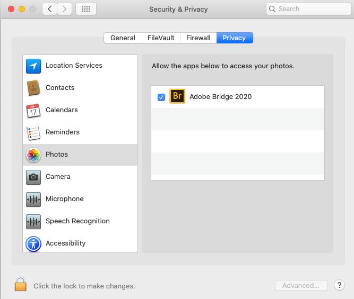Uncheck the Adobe Bridge 2020 checkbox

coord(161,97)
